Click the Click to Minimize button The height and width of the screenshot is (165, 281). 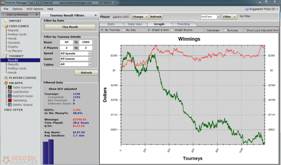coord(20,14)
